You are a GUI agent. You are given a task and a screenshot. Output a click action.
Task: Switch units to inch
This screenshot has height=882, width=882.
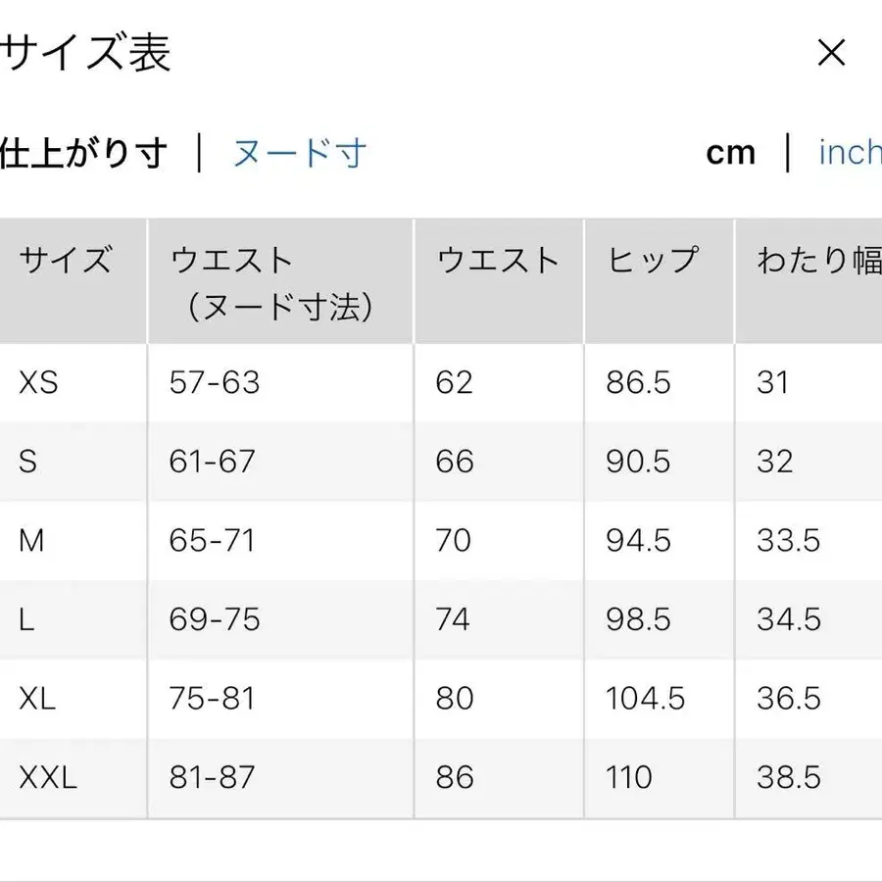click(x=849, y=152)
